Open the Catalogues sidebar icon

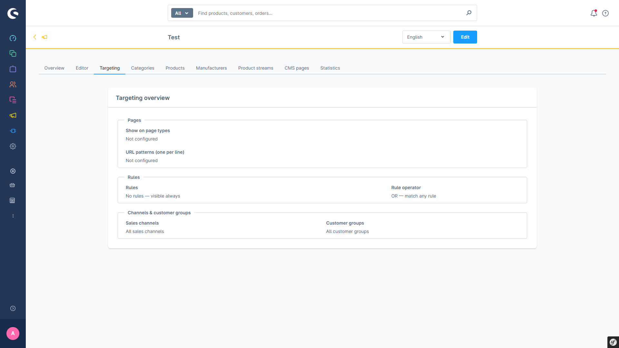[x=13, y=53]
